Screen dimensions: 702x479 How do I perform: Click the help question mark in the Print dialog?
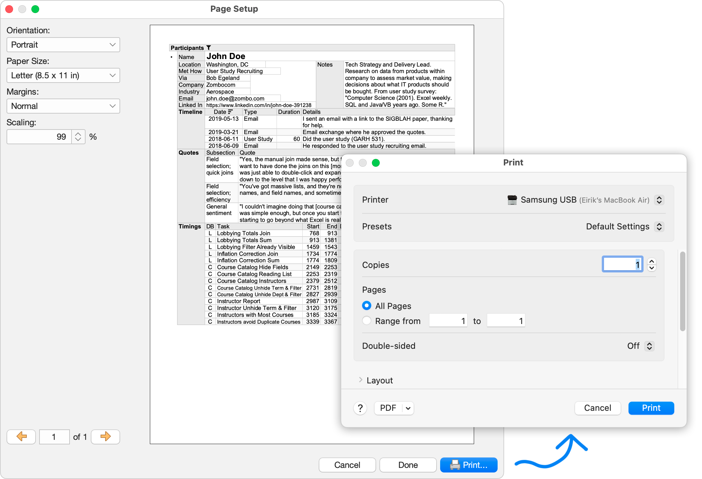(360, 408)
